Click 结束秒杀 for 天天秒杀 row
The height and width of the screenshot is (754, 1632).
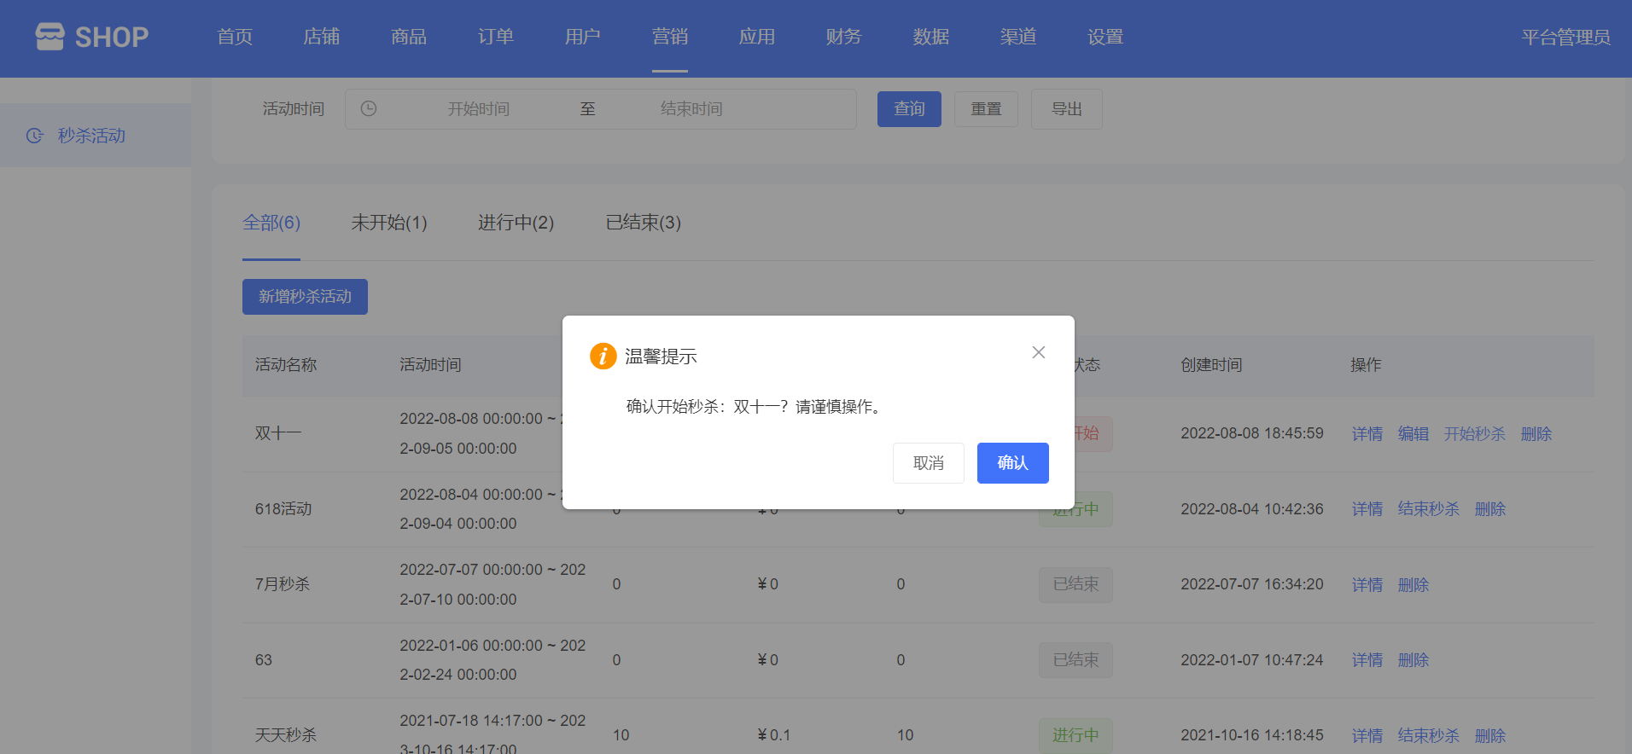pyautogui.click(x=1429, y=735)
